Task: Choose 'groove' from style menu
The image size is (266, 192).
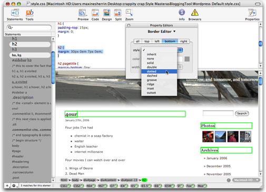Action: [159, 80]
